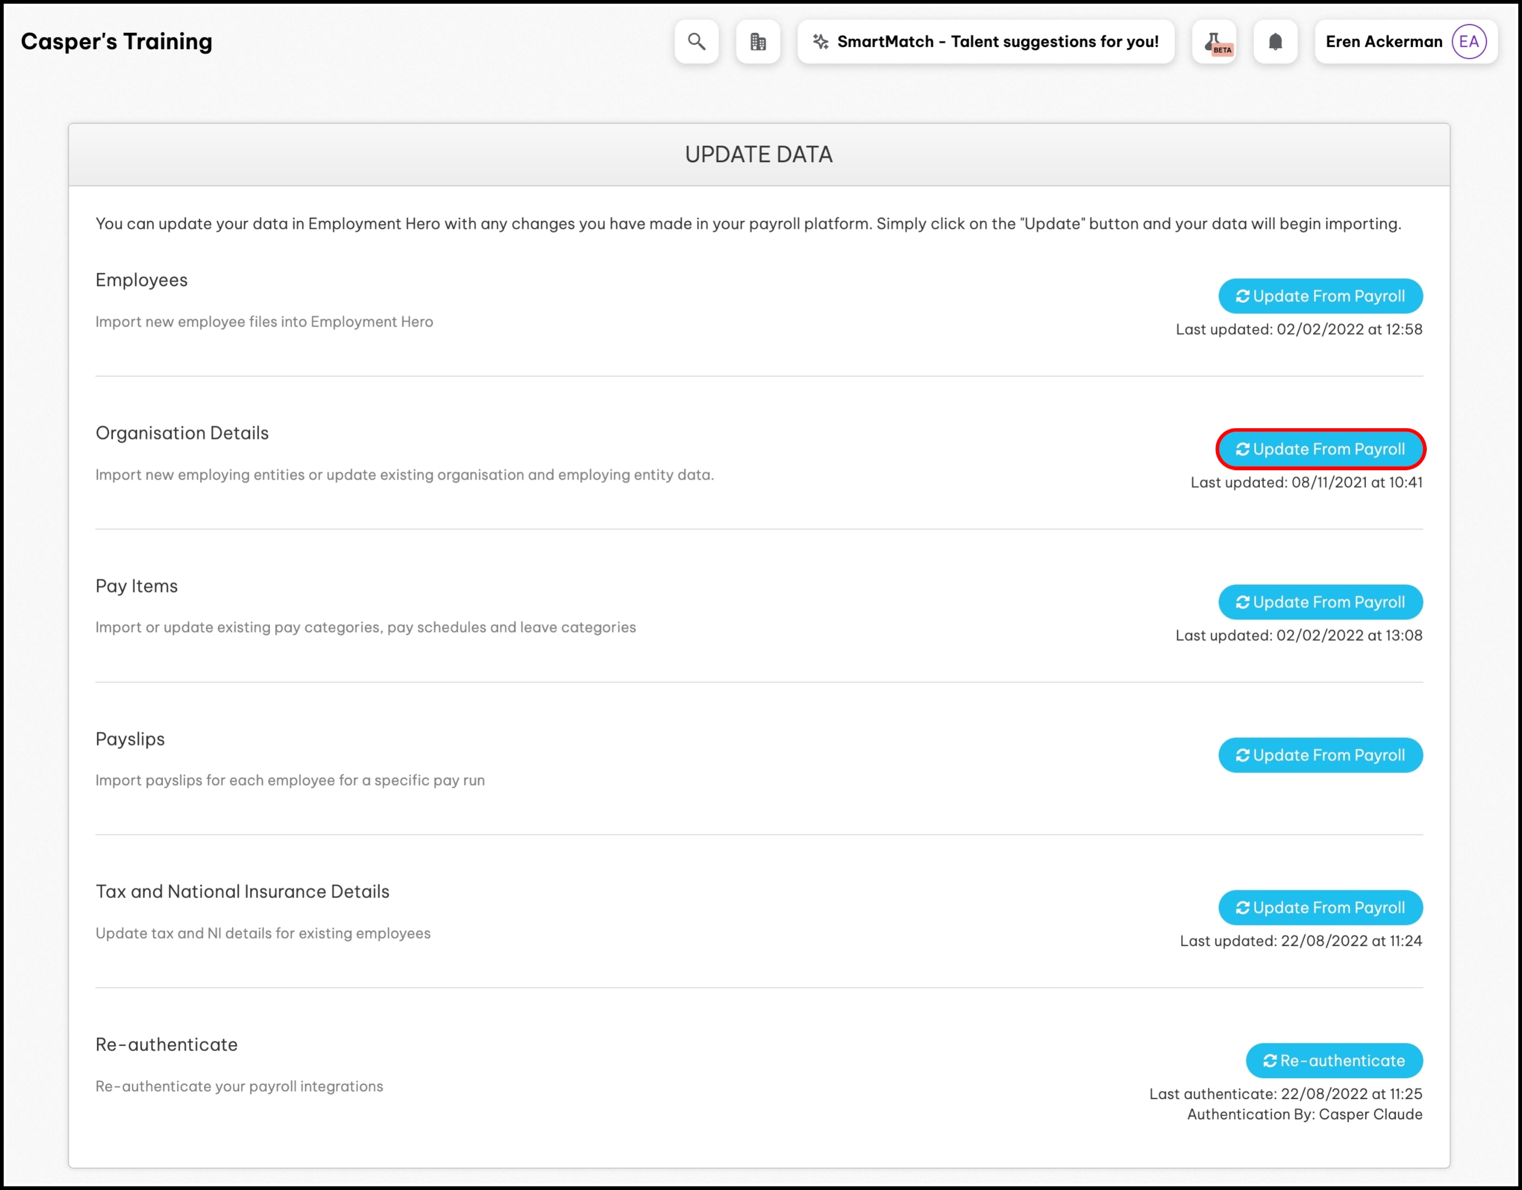This screenshot has width=1522, height=1190.
Task: Click the Payslips section heading
Action: (130, 739)
